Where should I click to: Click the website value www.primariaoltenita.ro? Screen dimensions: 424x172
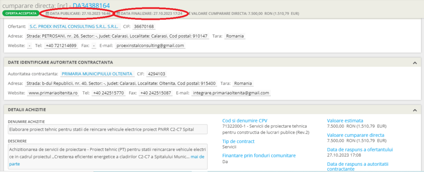53,93
